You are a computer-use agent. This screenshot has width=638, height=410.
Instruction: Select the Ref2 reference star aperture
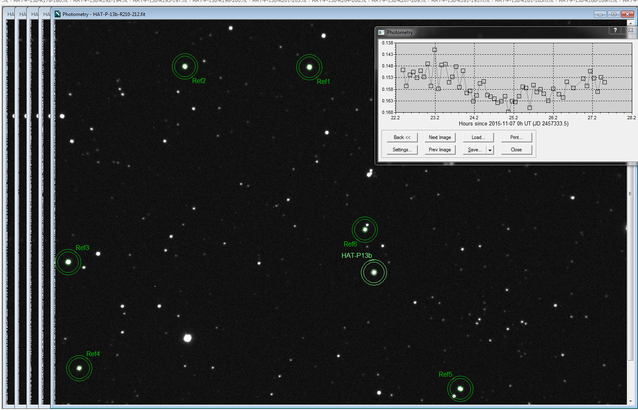tap(185, 66)
